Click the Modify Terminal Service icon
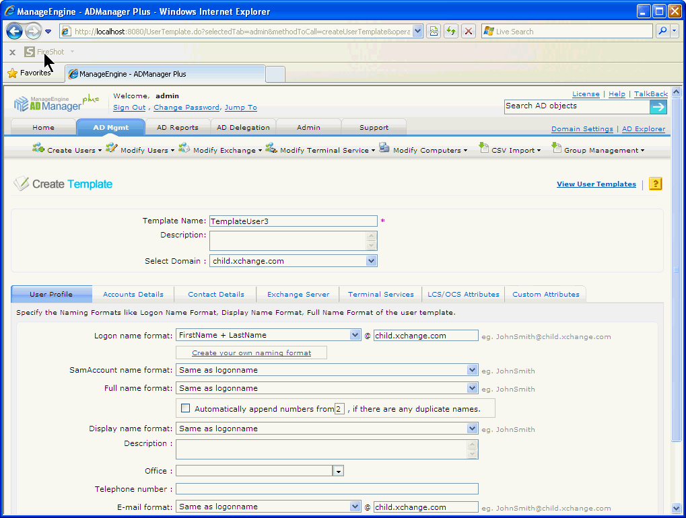Image resolution: width=686 pixels, height=518 pixels. pos(271,148)
